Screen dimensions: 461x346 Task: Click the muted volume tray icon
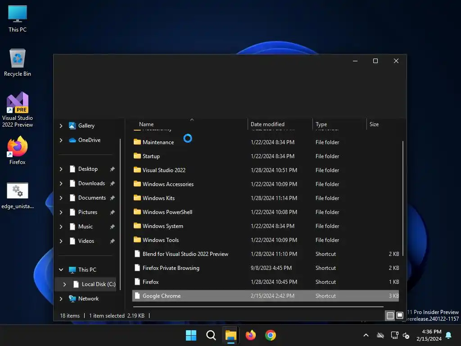[x=406, y=335]
